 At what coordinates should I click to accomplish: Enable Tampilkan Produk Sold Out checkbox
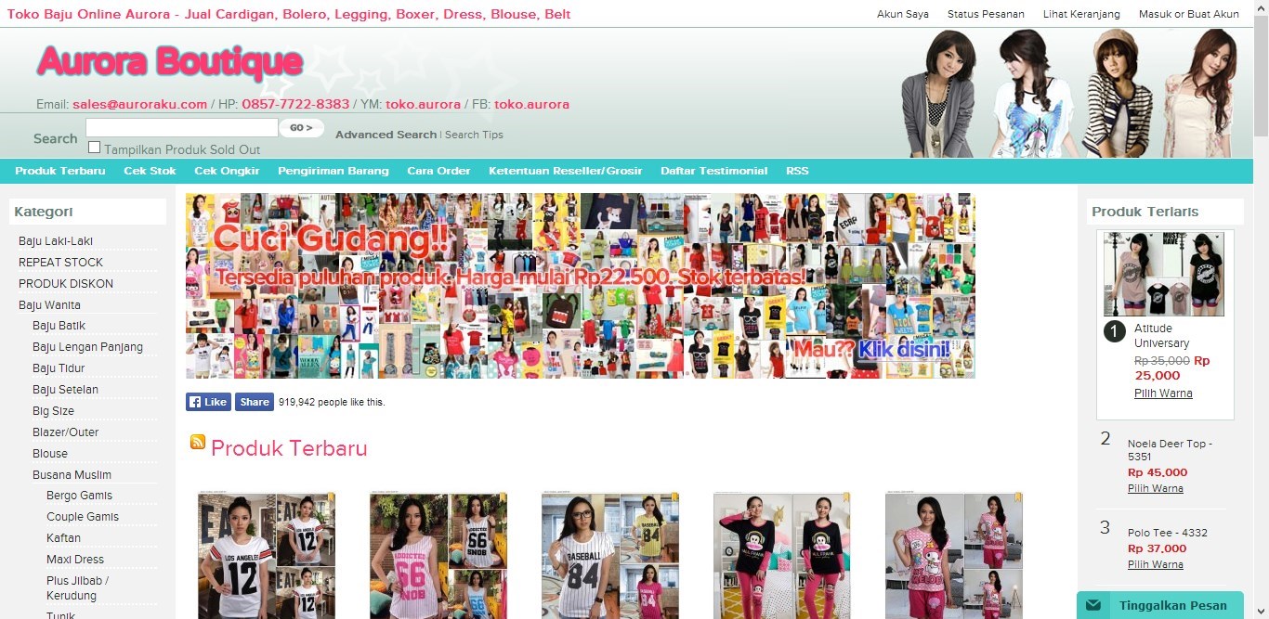tap(94, 148)
